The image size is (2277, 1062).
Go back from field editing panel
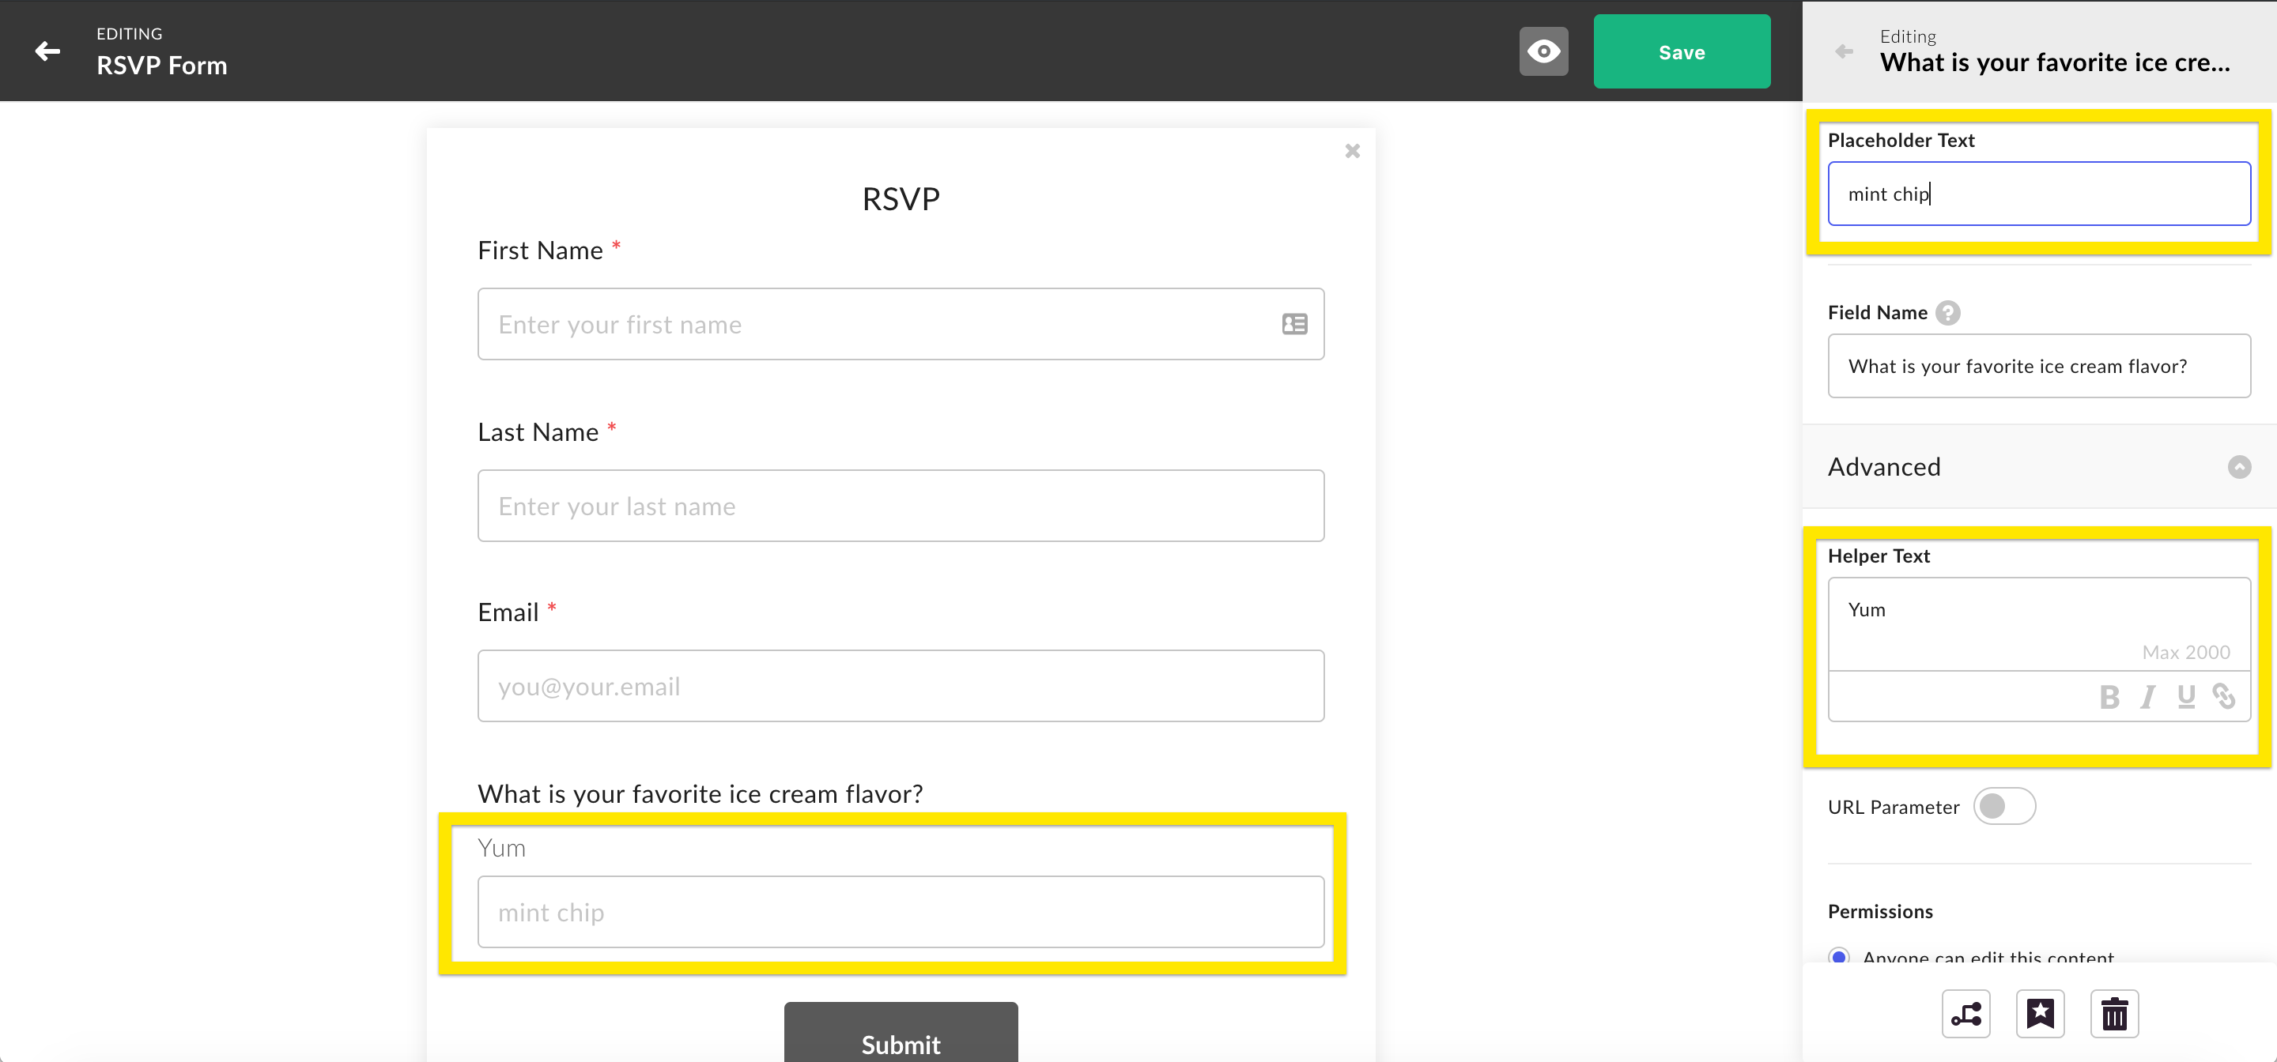[x=1845, y=51]
